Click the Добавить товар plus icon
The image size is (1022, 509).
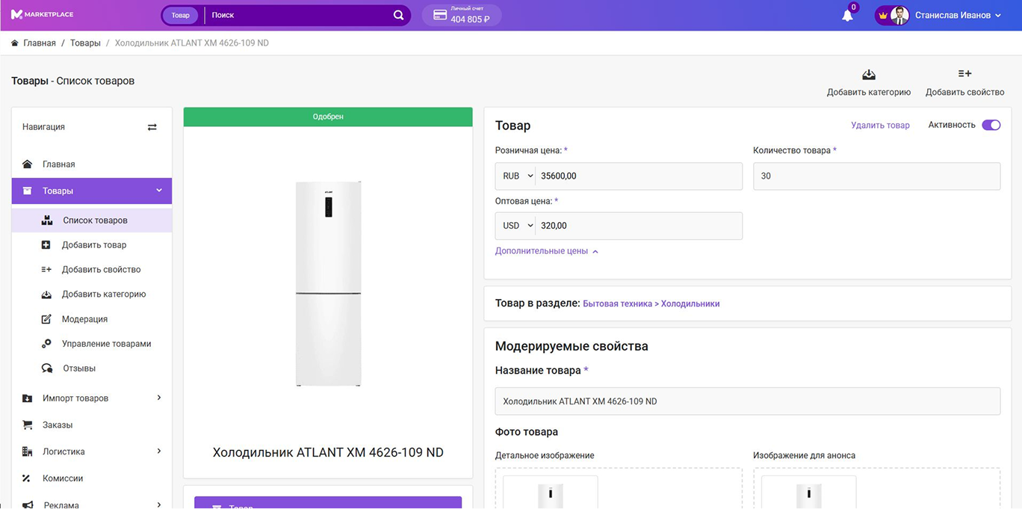pos(46,245)
